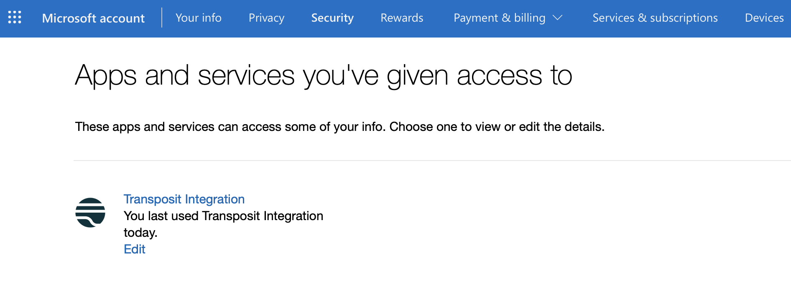Screen dimensions: 791x306
Task: Select the Security nav item
Action: pos(332,18)
